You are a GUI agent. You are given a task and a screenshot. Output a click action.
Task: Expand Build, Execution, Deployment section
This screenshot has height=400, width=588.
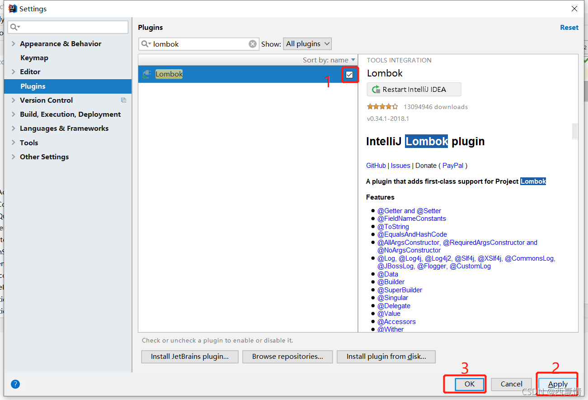(x=14, y=114)
